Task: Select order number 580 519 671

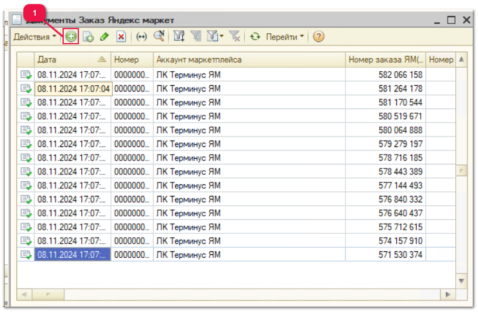Action: 400,116
